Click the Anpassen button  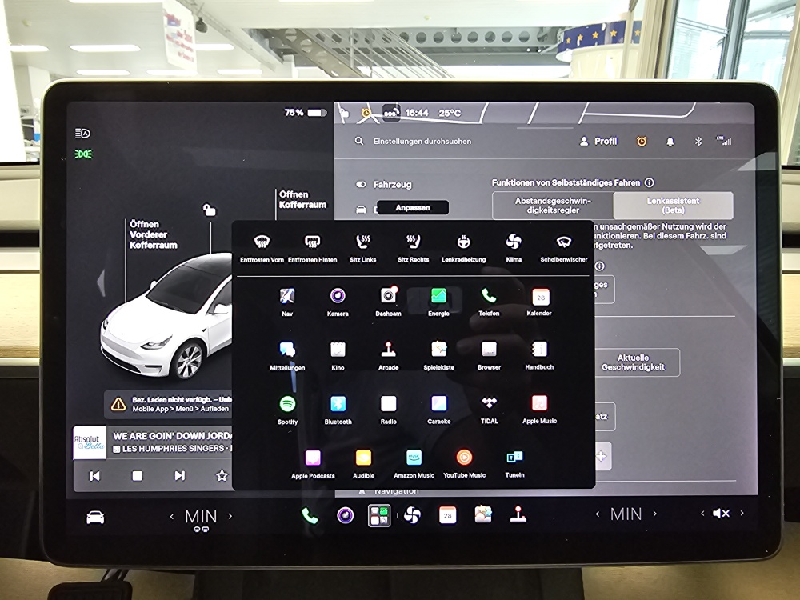click(413, 208)
